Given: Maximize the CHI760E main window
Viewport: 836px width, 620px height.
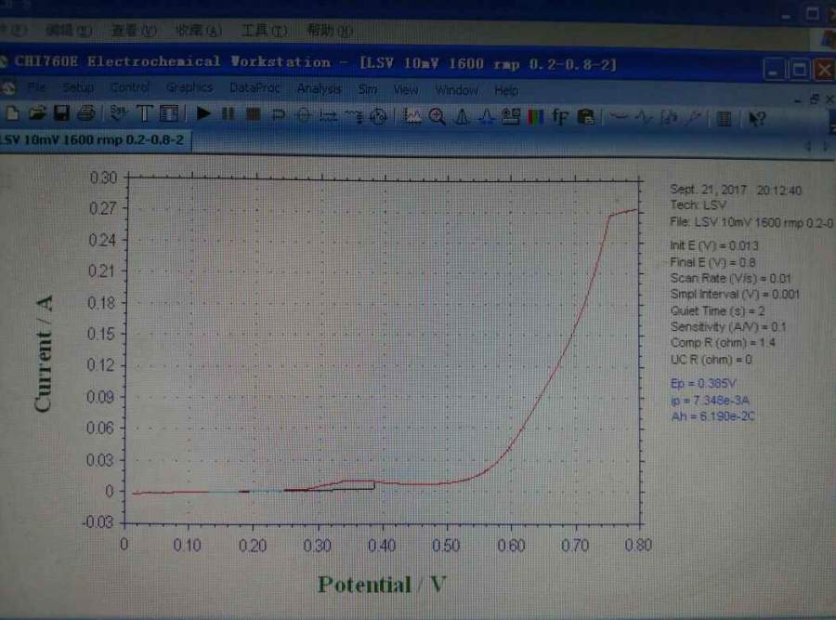Looking at the screenshot, I should coord(799,70).
